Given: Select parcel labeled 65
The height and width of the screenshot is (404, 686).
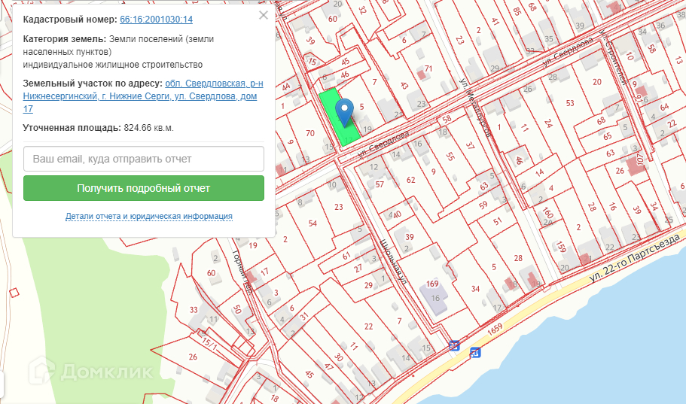Looking at the screenshot, I should click(x=607, y=136).
